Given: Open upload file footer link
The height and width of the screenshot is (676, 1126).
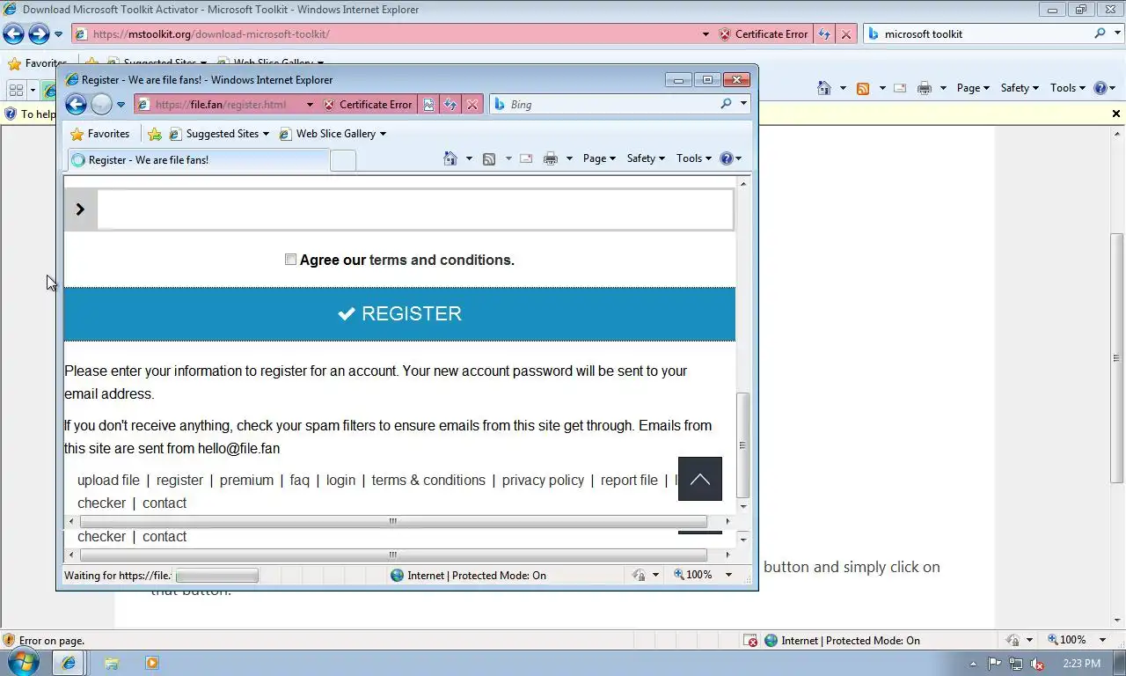Looking at the screenshot, I should click(108, 480).
